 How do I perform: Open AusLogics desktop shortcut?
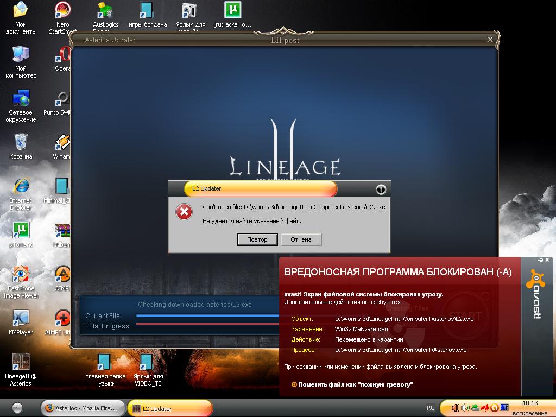(x=105, y=16)
